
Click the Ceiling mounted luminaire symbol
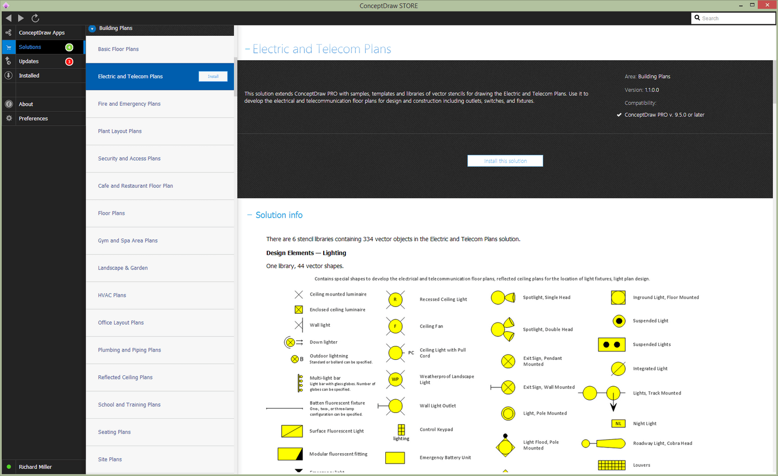(x=299, y=295)
